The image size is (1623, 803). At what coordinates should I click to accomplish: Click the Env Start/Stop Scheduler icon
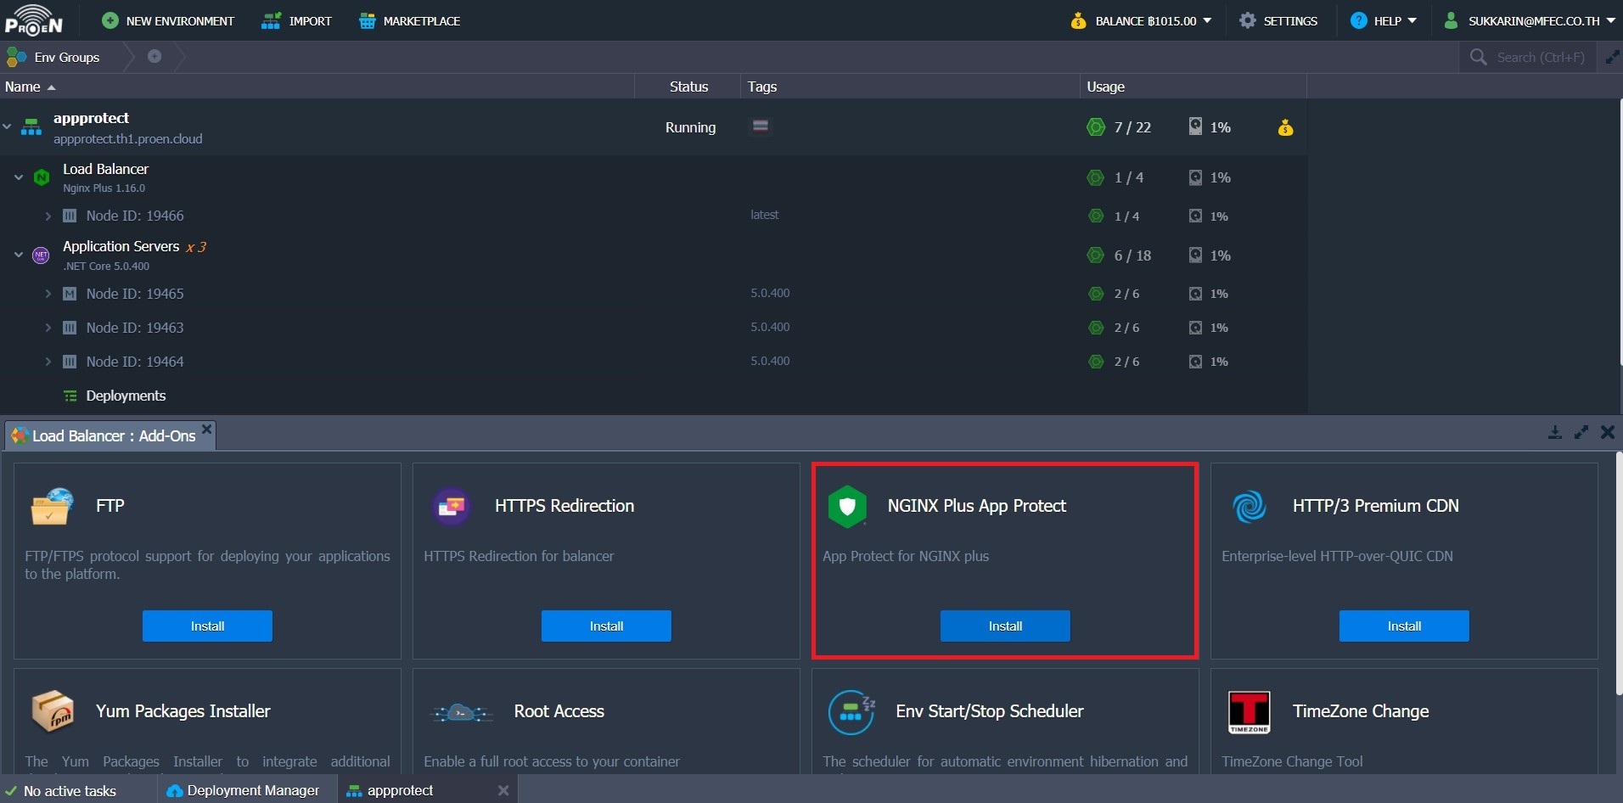coord(851,712)
